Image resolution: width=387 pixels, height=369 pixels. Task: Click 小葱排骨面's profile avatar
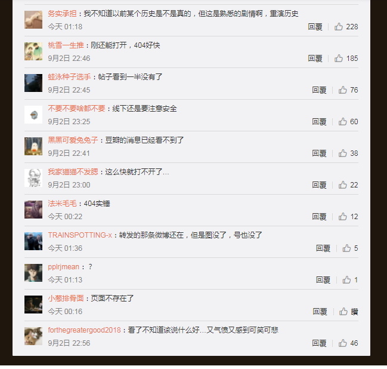[x=33, y=305]
